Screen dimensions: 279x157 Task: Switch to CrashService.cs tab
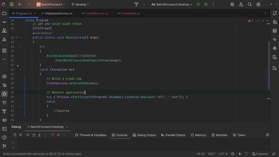[x=95, y=14]
